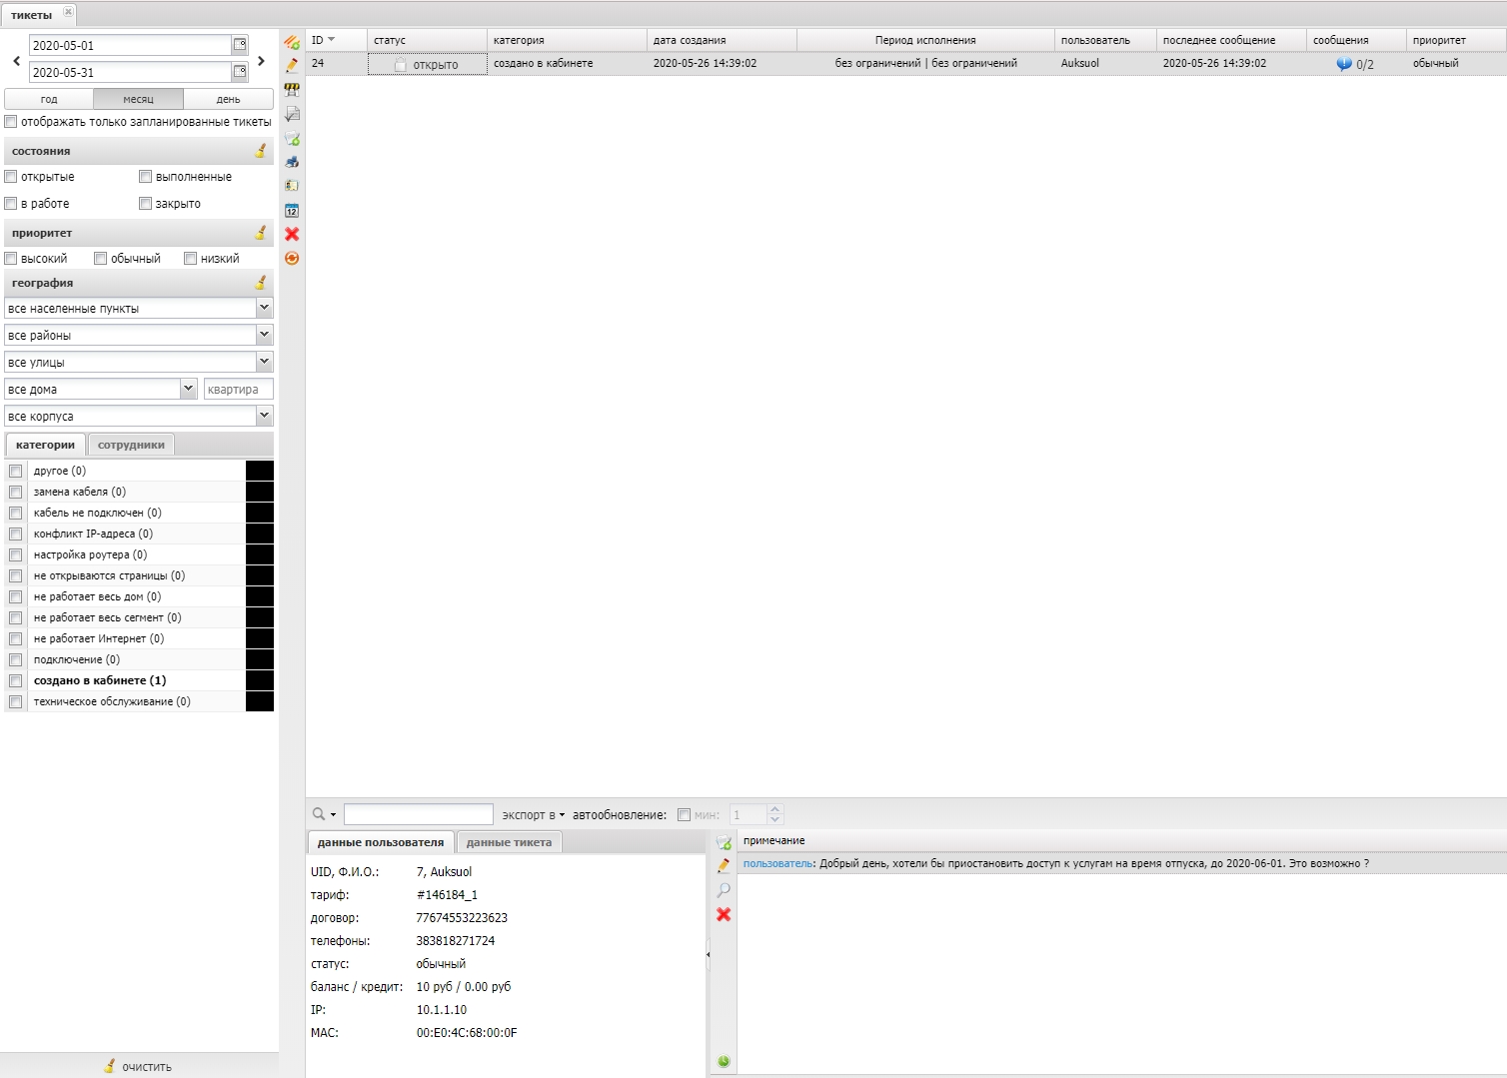The width and height of the screenshot is (1507, 1078).
Task: Check the 'высокий' priority checkbox
Action: pos(11,259)
